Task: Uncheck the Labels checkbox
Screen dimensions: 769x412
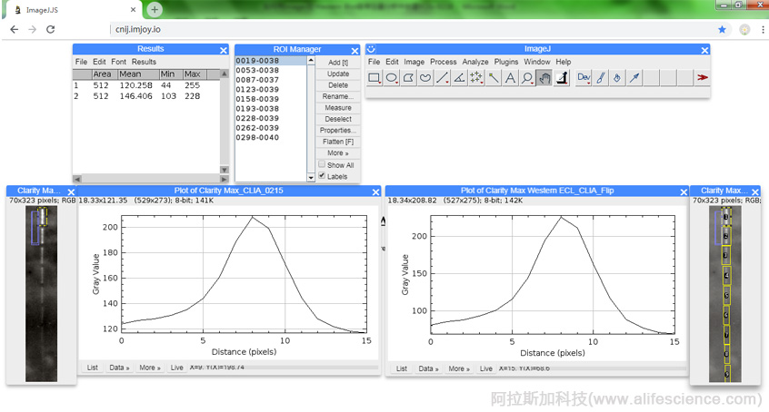Action: point(322,176)
